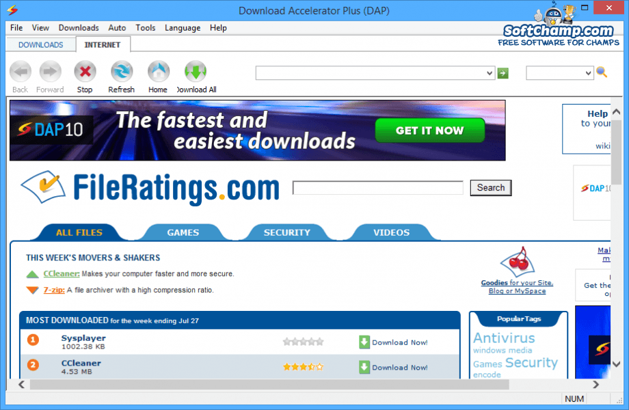Screen dimensions: 629x410
Task: Click the magnifier search icon in toolbar
Action: [602, 72]
